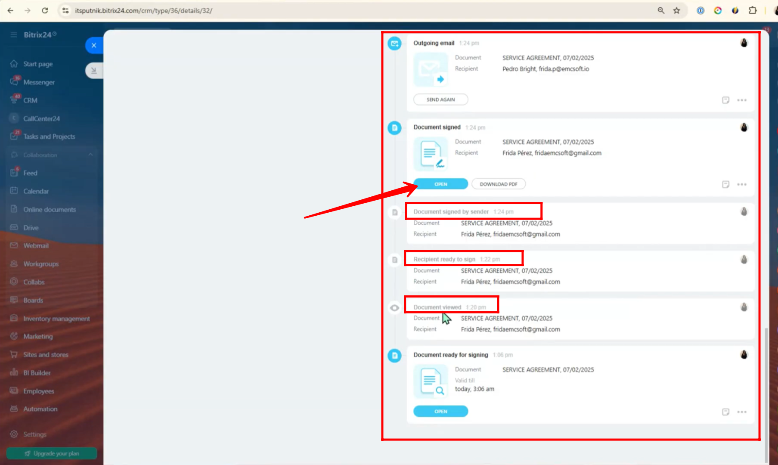Open the browser zoom magnifier icon
The height and width of the screenshot is (465, 778).
661,10
